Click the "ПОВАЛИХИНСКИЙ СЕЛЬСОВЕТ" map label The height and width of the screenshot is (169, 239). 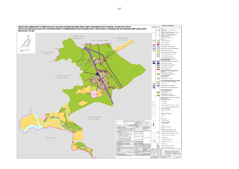(63, 77)
